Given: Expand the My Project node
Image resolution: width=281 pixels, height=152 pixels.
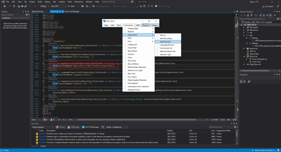Looking at the screenshot, I should pos(244,27).
